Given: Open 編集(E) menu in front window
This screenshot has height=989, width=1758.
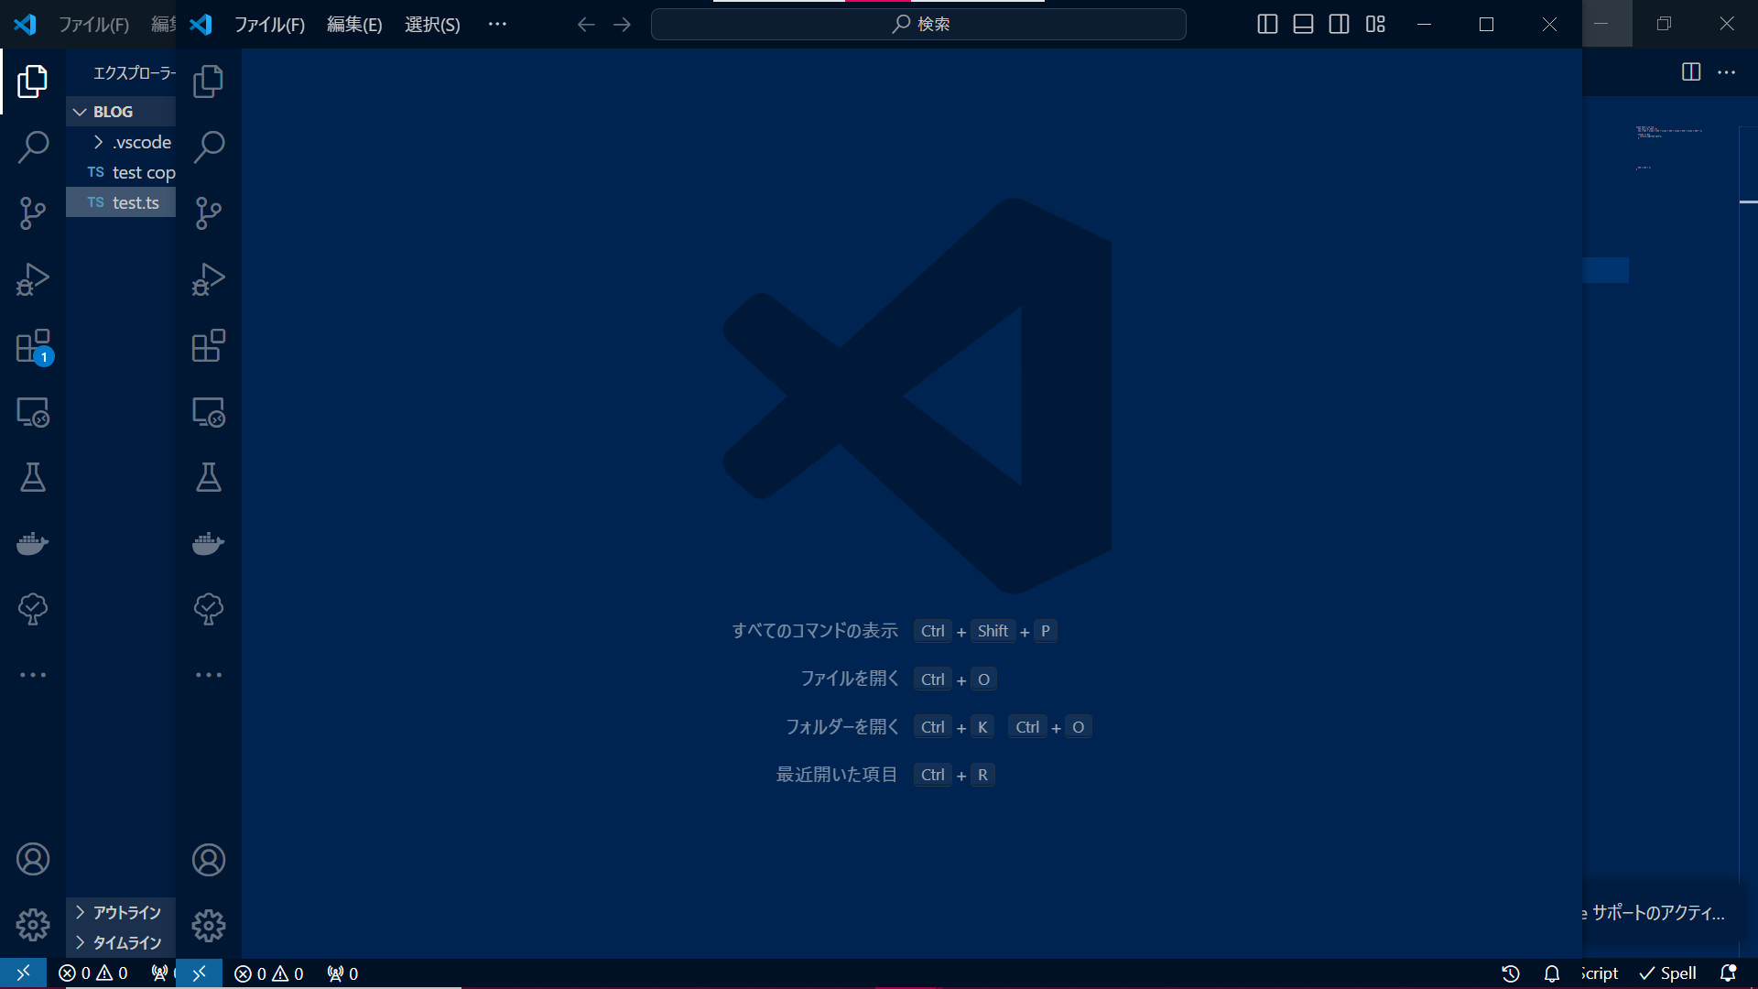Looking at the screenshot, I should [x=354, y=25].
